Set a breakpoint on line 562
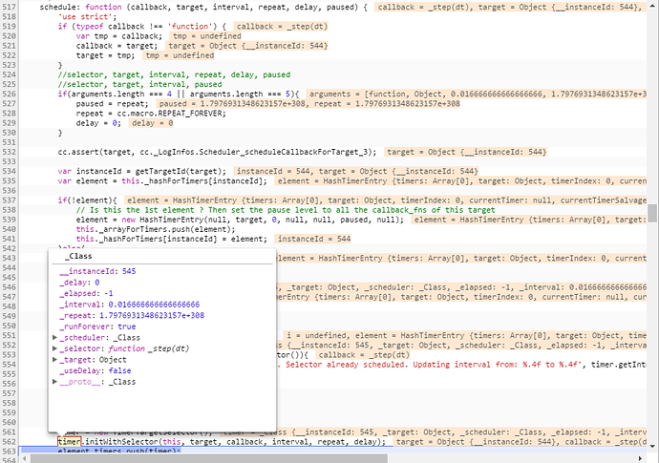The height and width of the screenshot is (463, 659). [10, 442]
